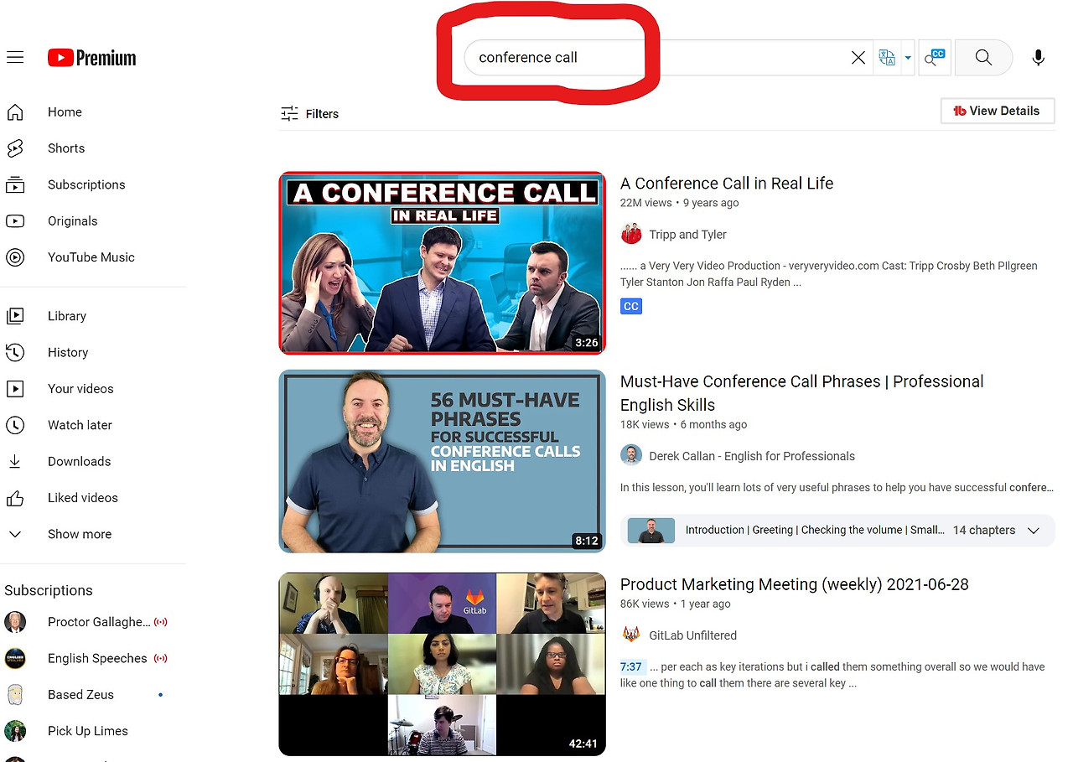Play A Conference Call in Real Life thumbnail
Screen dimensions: 1073x762
point(442,263)
